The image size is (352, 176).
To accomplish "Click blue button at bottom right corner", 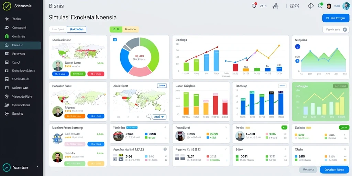I will point(334,170).
